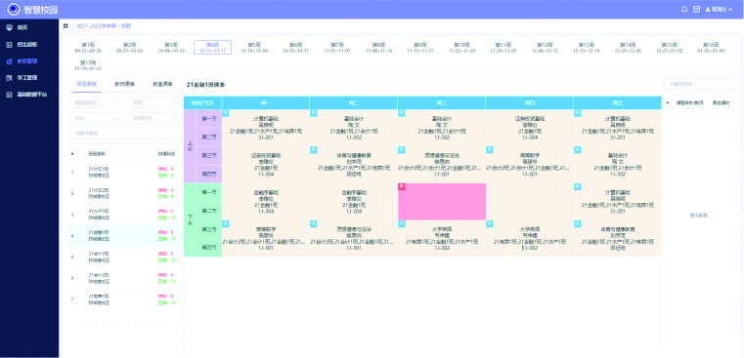Image resolution: width=744 pixels, height=358 pixels.
Task: Switch to the 教师课表 tab
Action: [x=124, y=84]
